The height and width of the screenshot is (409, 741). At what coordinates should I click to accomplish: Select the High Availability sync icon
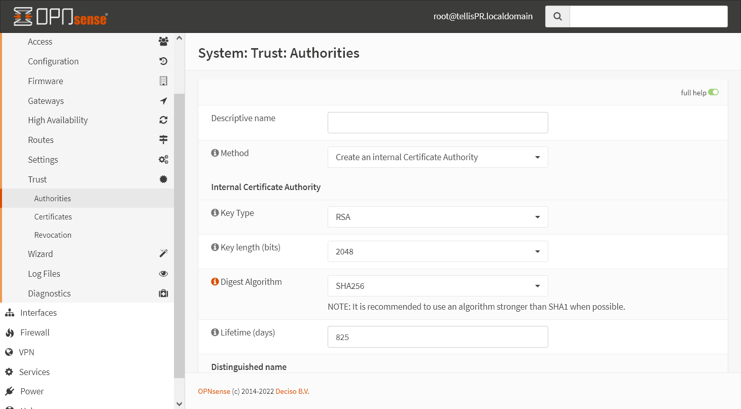point(163,120)
